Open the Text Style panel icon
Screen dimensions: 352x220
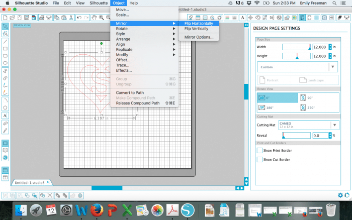(242, 18)
